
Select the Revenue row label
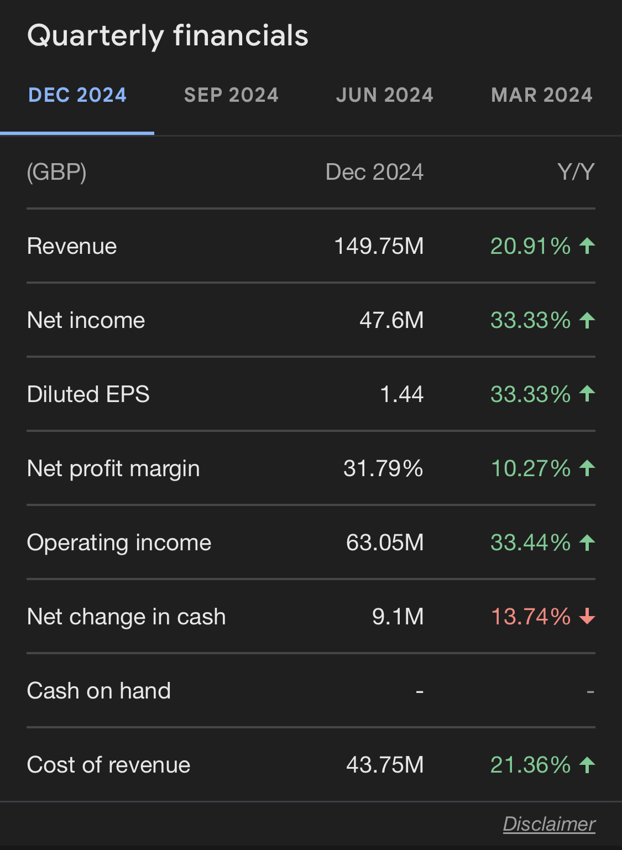(71, 247)
